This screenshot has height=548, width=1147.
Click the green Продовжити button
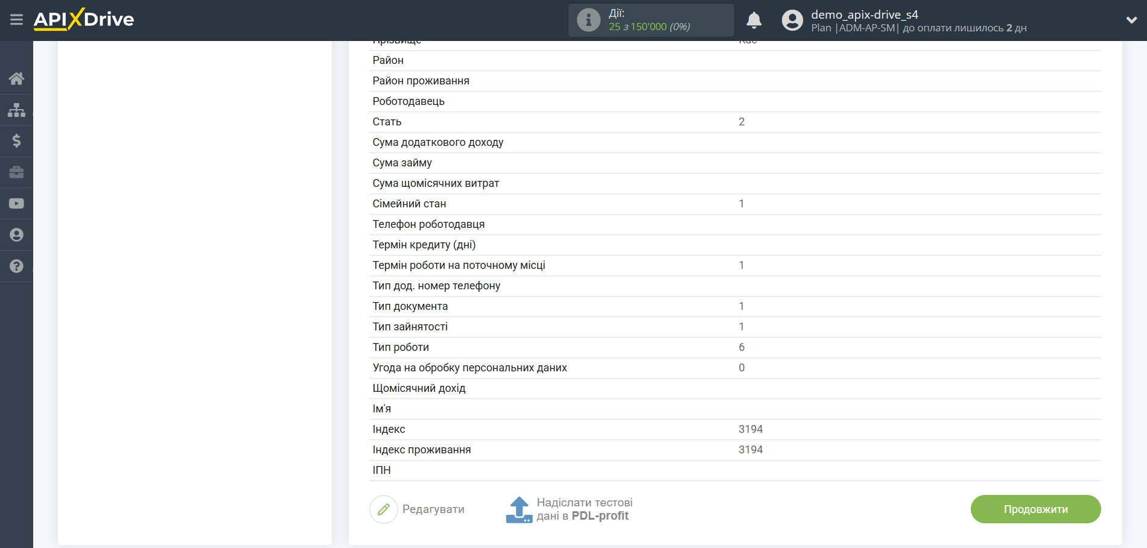click(1035, 509)
